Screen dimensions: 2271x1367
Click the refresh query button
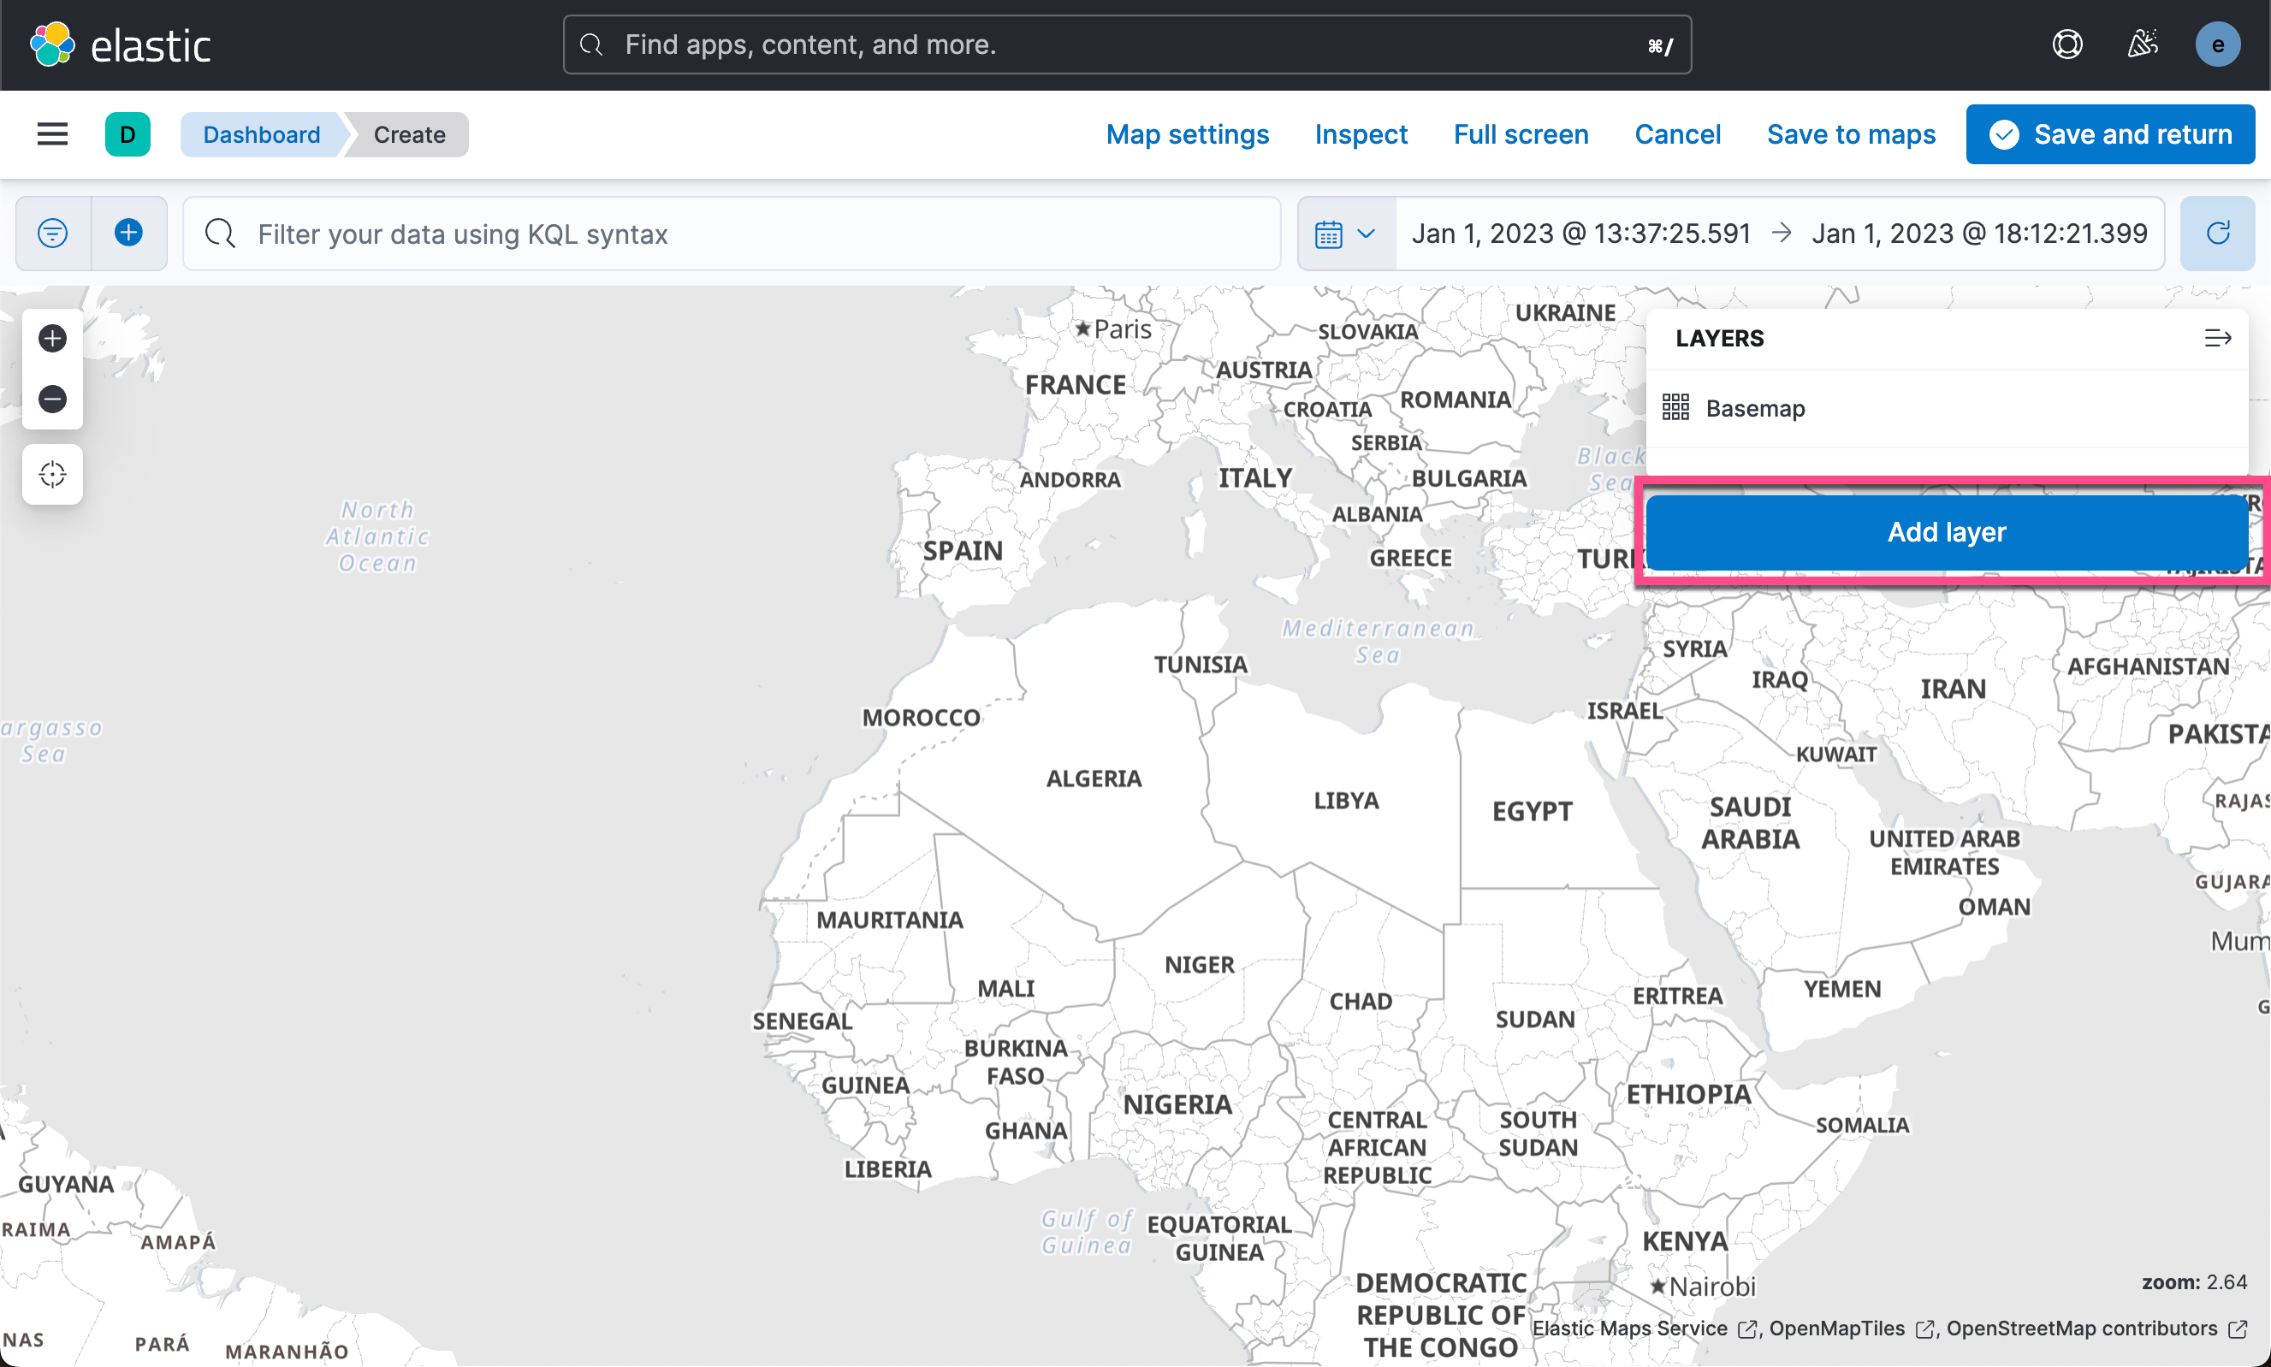[x=2216, y=233]
